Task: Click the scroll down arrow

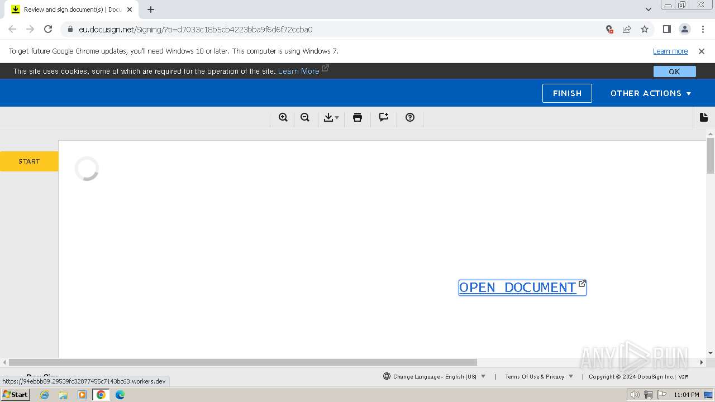Action: pos(711,353)
